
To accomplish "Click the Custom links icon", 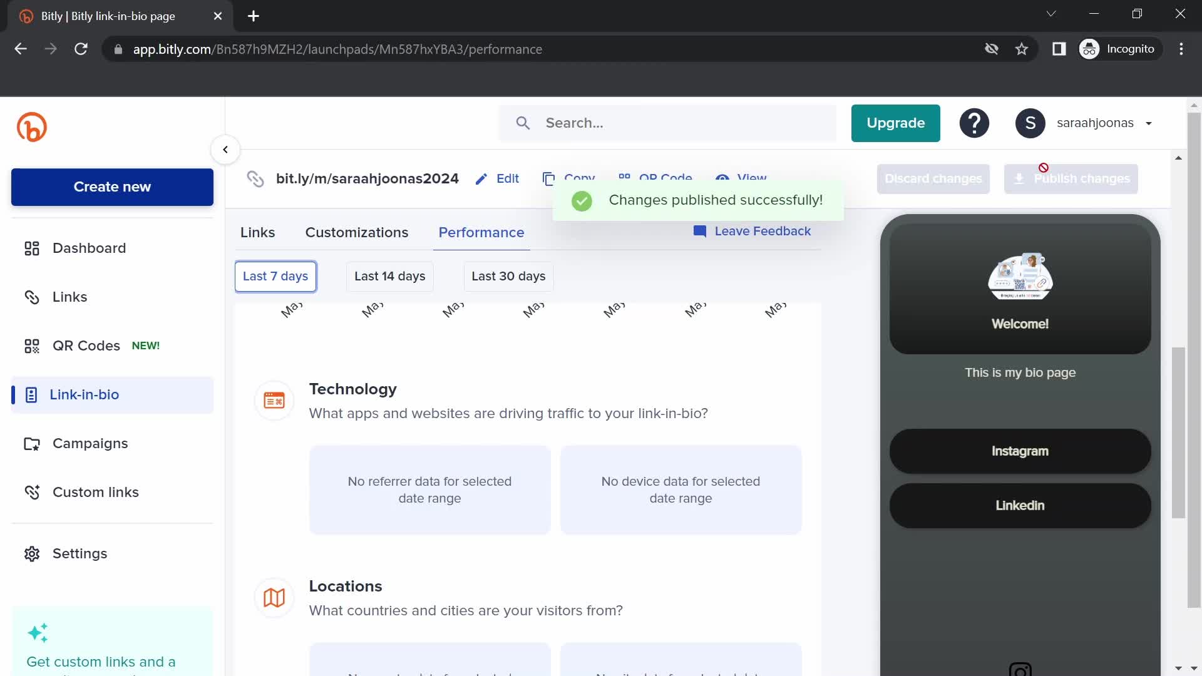I will coord(32,493).
